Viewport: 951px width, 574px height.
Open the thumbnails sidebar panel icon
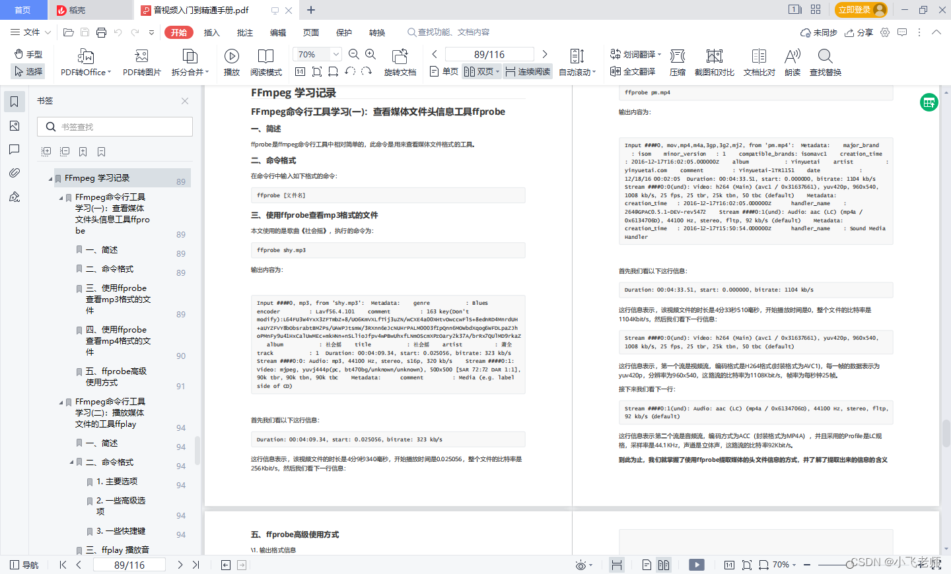(15, 126)
